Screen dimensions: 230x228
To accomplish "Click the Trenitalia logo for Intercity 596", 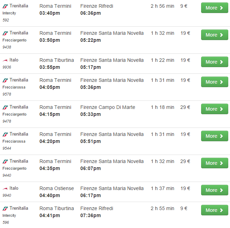I will tap(5, 208).
